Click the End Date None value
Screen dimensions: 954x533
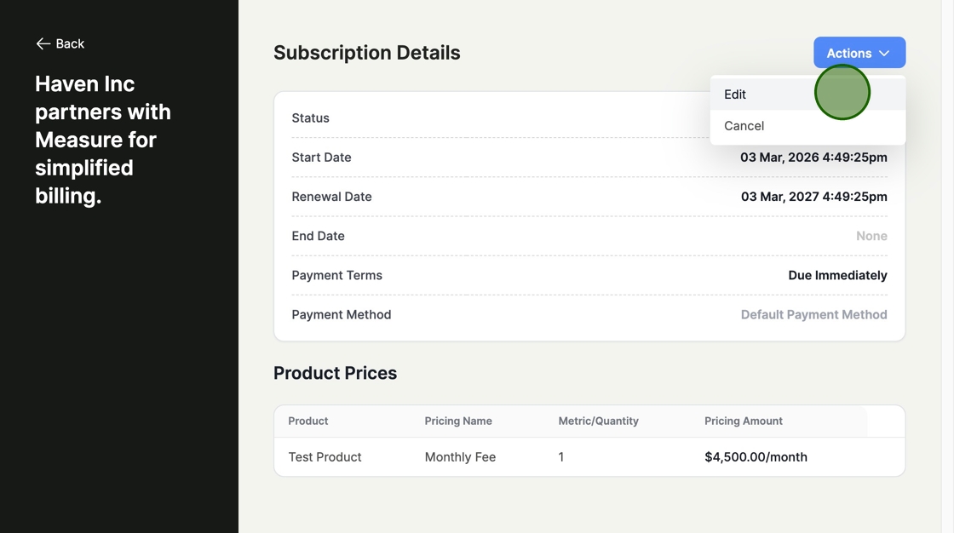coord(871,236)
